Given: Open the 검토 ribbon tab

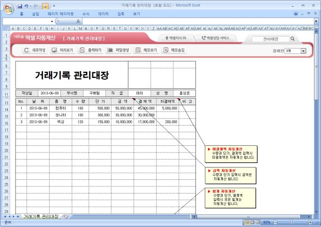Looking at the screenshot, I should click(x=121, y=14).
